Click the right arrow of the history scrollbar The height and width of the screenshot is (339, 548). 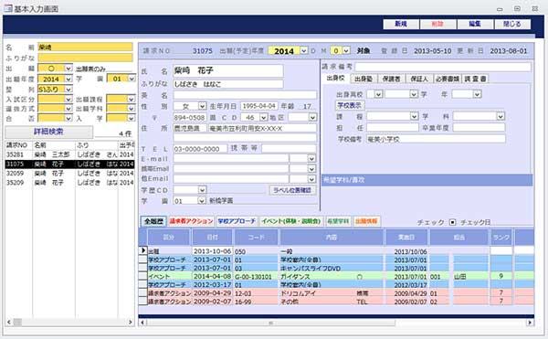(x=530, y=323)
